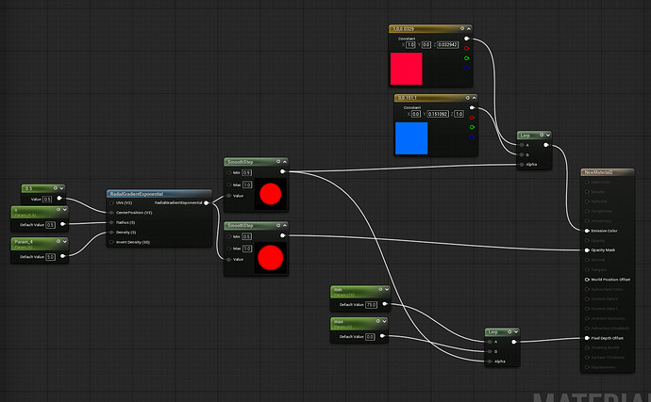Click the blue color preview swatch
Screen dimensions: 651x402
(412, 137)
